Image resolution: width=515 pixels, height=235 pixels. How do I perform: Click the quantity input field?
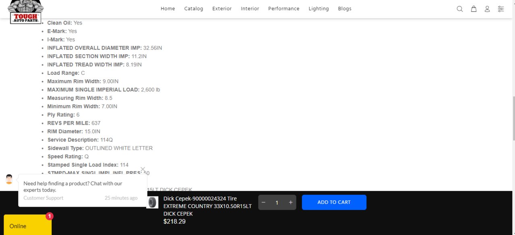pos(277,202)
